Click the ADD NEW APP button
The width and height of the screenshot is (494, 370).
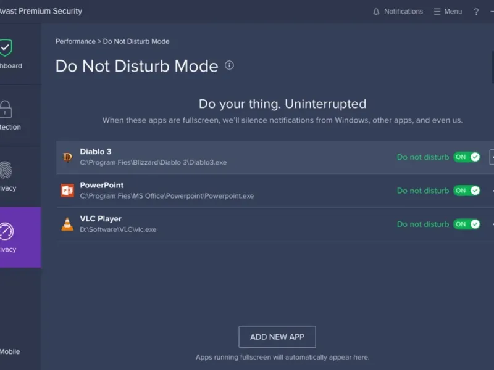(277, 337)
